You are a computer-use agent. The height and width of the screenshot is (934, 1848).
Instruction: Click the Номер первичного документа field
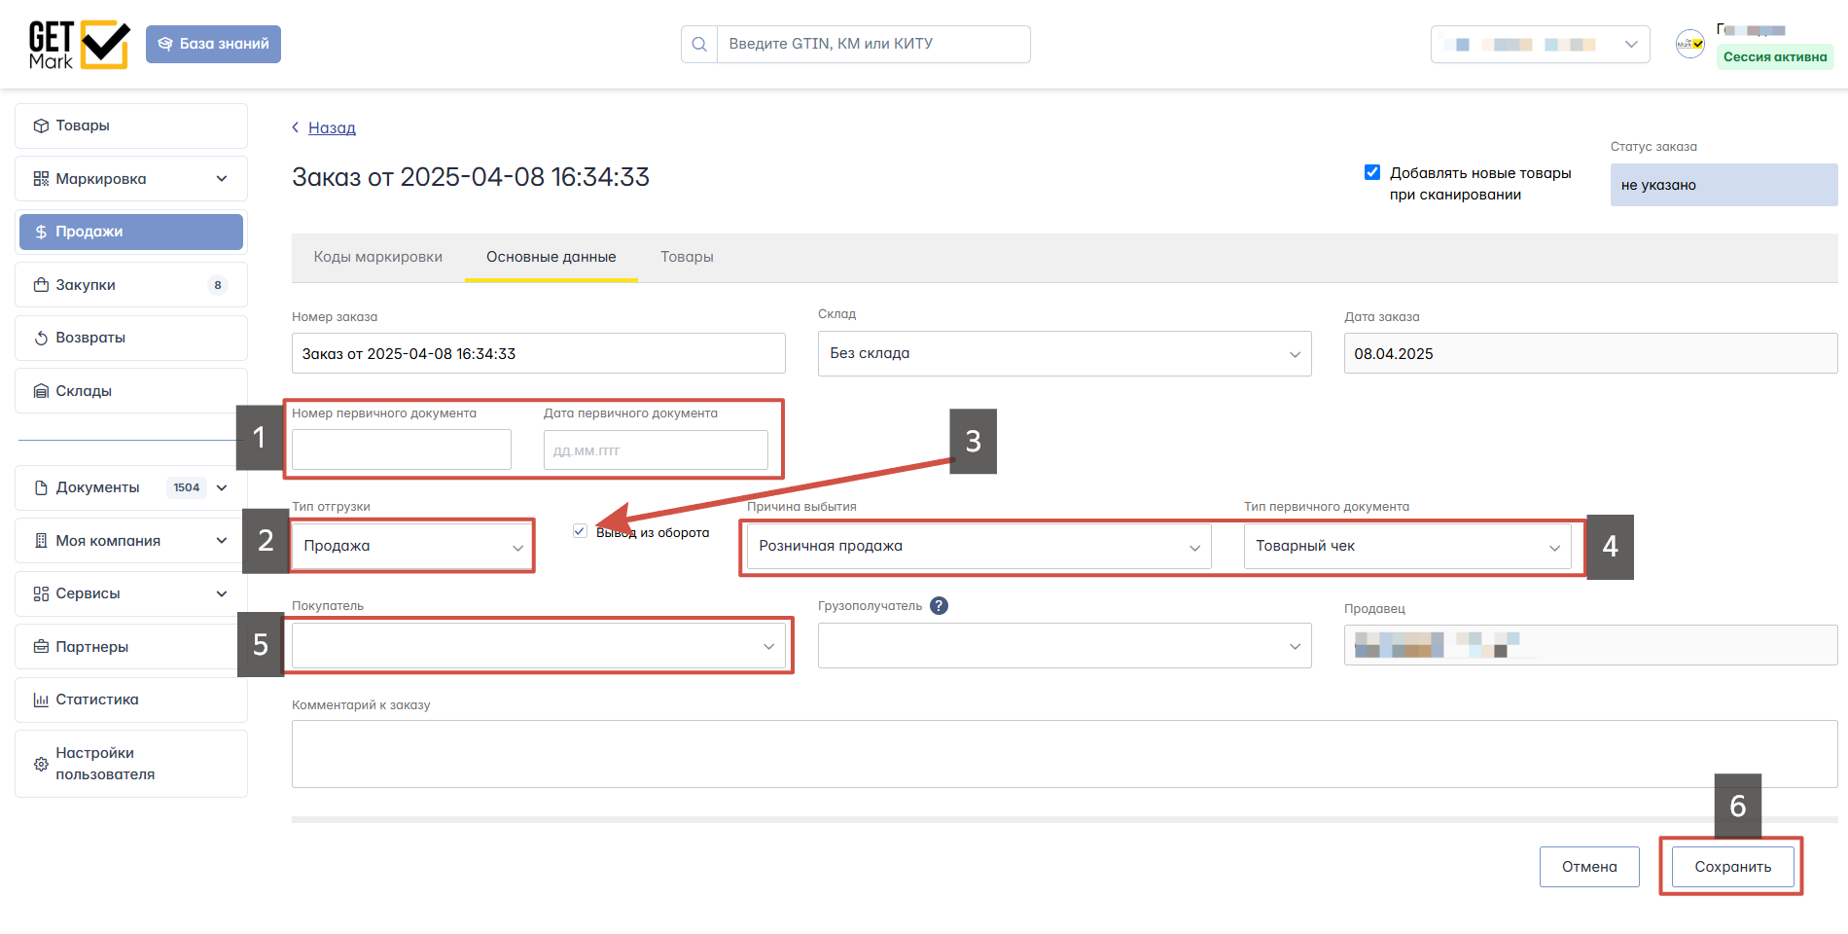pos(402,449)
